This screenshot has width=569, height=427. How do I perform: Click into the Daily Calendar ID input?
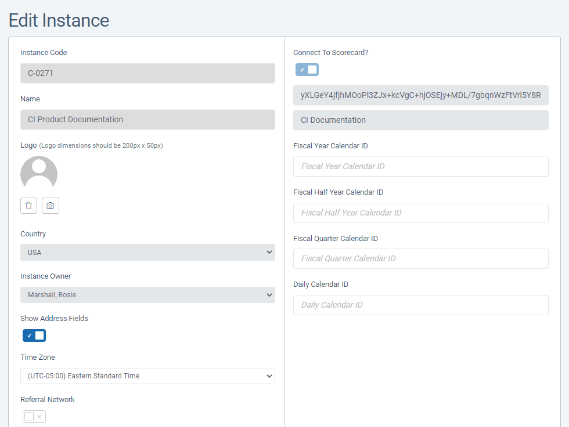click(x=420, y=305)
